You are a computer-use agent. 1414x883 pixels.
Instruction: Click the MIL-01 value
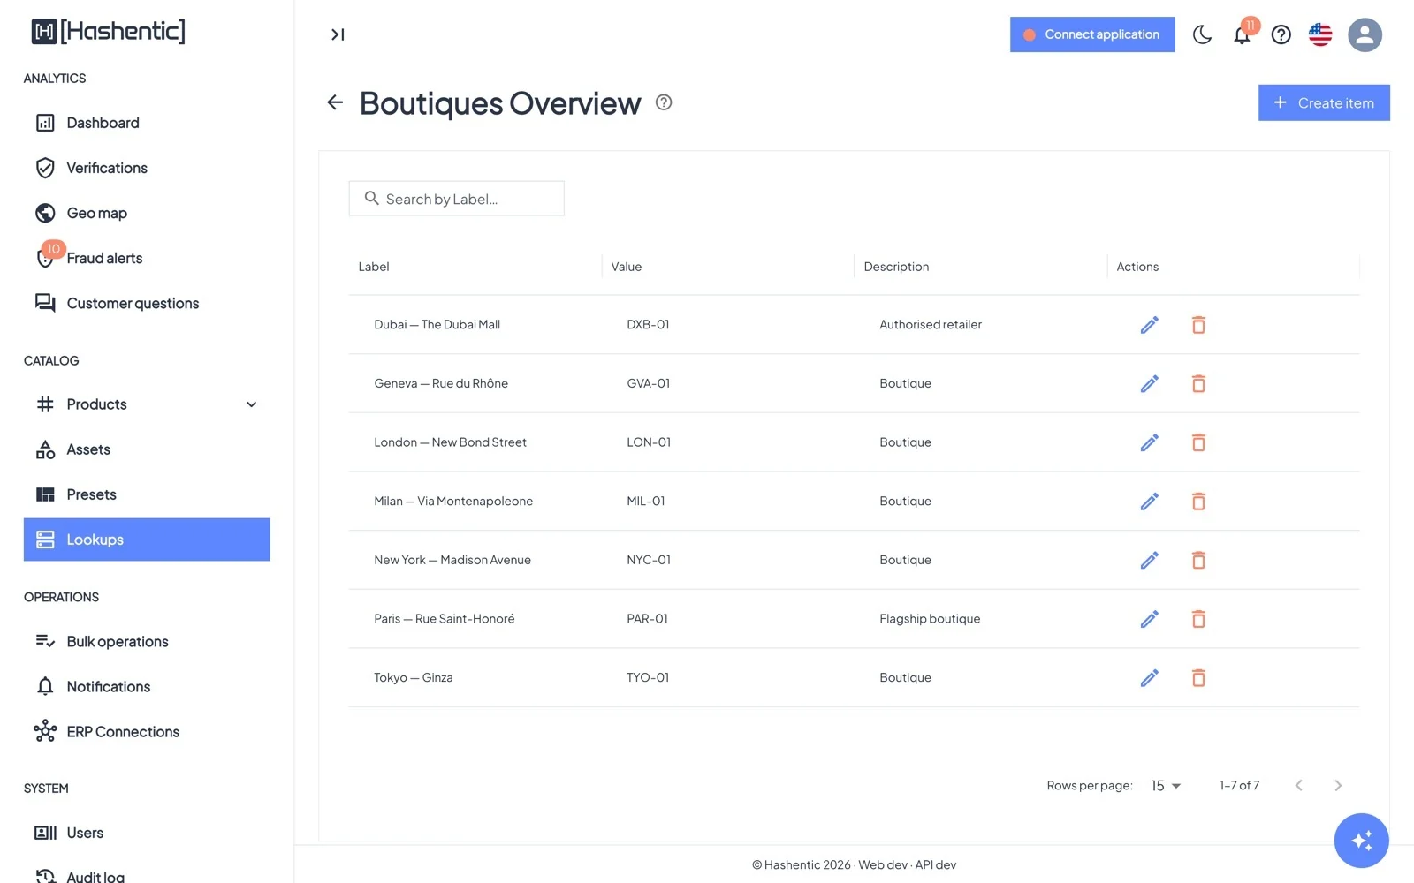point(646,502)
